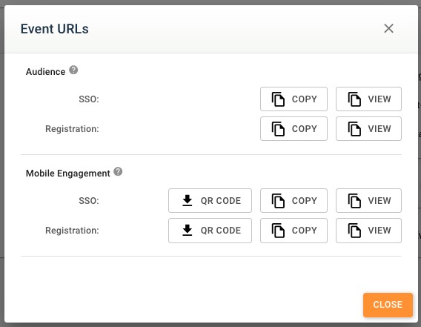The height and width of the screenshot is (327, 421).
Task: Dismiss the dialog with the X icon
Action: pos(388,28)
